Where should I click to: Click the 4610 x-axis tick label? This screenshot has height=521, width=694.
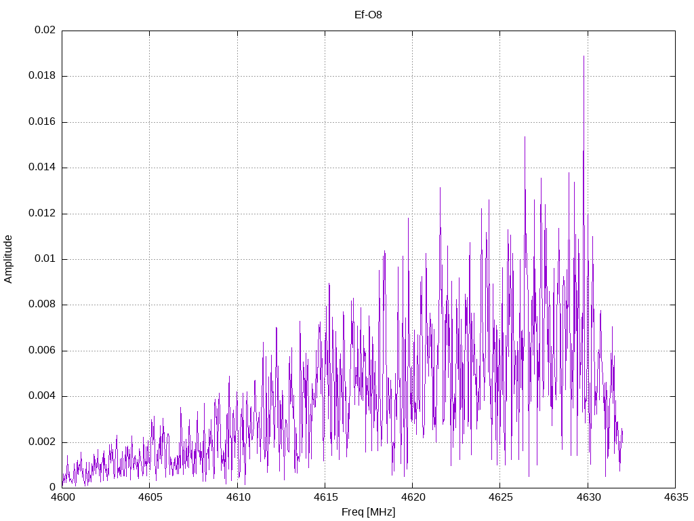238,497
